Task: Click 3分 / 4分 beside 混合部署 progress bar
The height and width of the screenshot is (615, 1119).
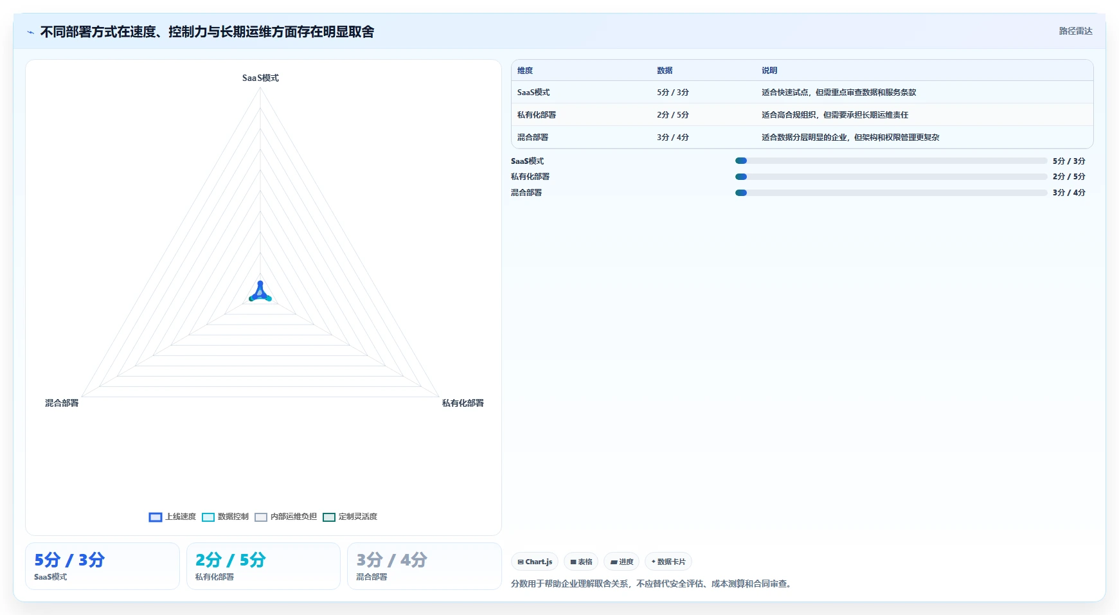Action: click(x=1069, y=193)
